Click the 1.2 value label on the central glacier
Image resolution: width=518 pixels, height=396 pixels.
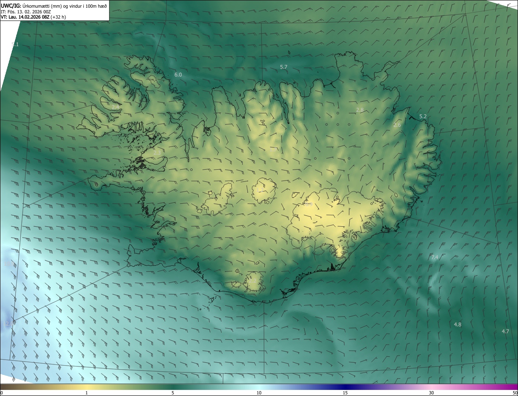[260, 190]
